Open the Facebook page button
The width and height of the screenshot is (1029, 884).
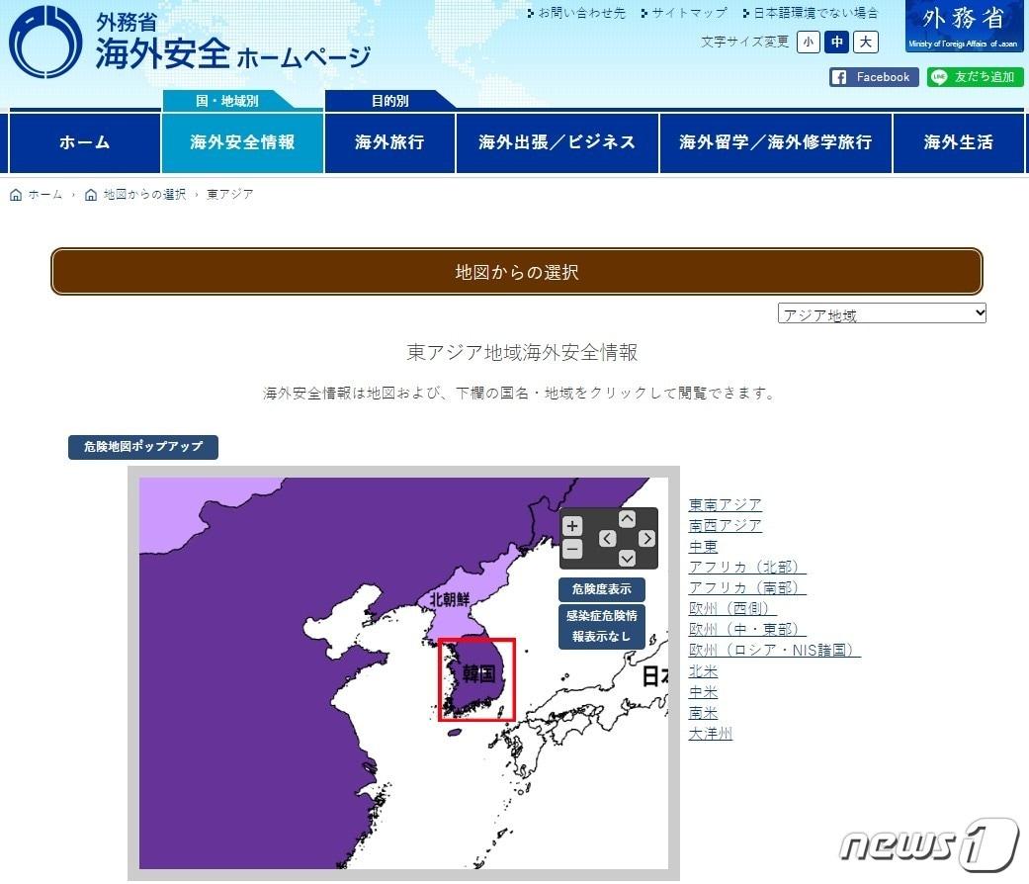[873, 77]
